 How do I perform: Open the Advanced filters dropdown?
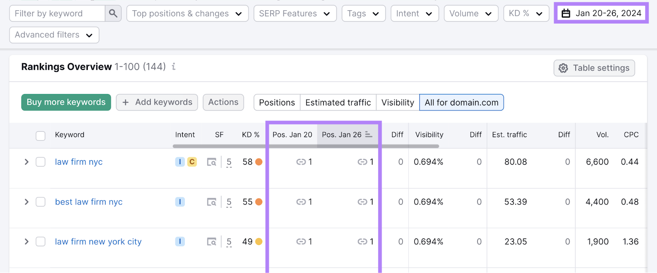54,35
